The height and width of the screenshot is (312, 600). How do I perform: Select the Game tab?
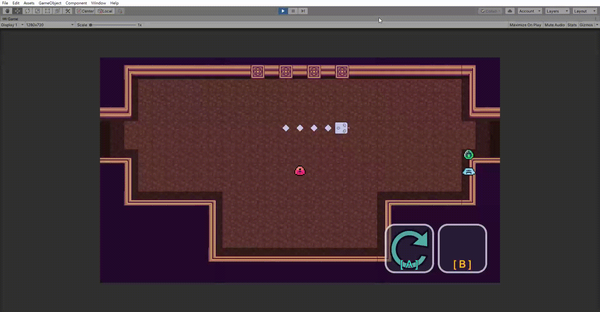(x=10, y=19)
